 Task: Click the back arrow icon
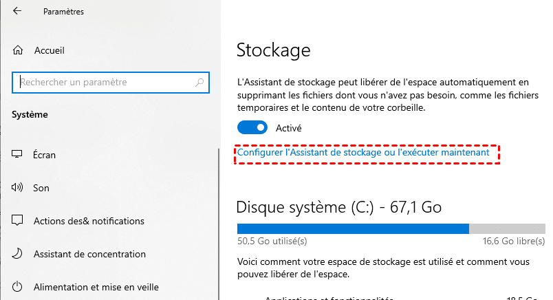(17, 12)
